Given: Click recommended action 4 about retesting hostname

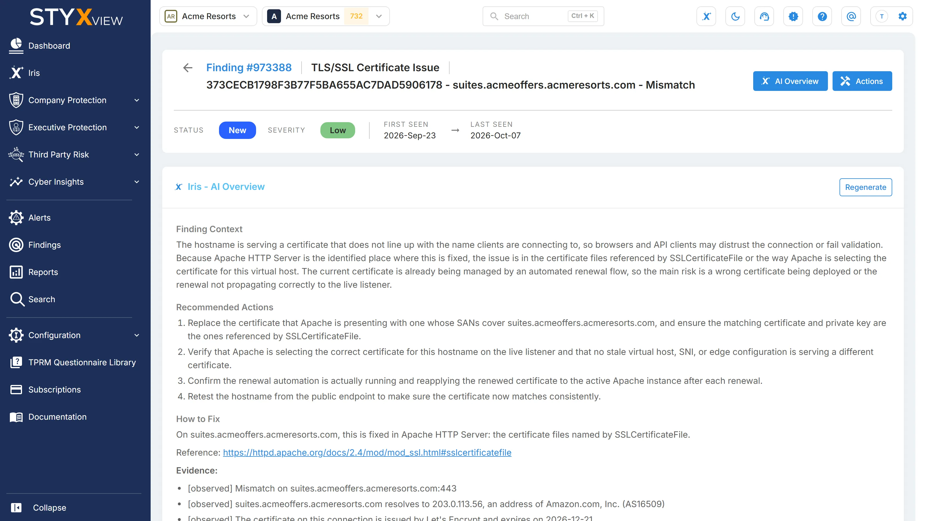Looking at the screenshot, I should [x=394, y=396].
